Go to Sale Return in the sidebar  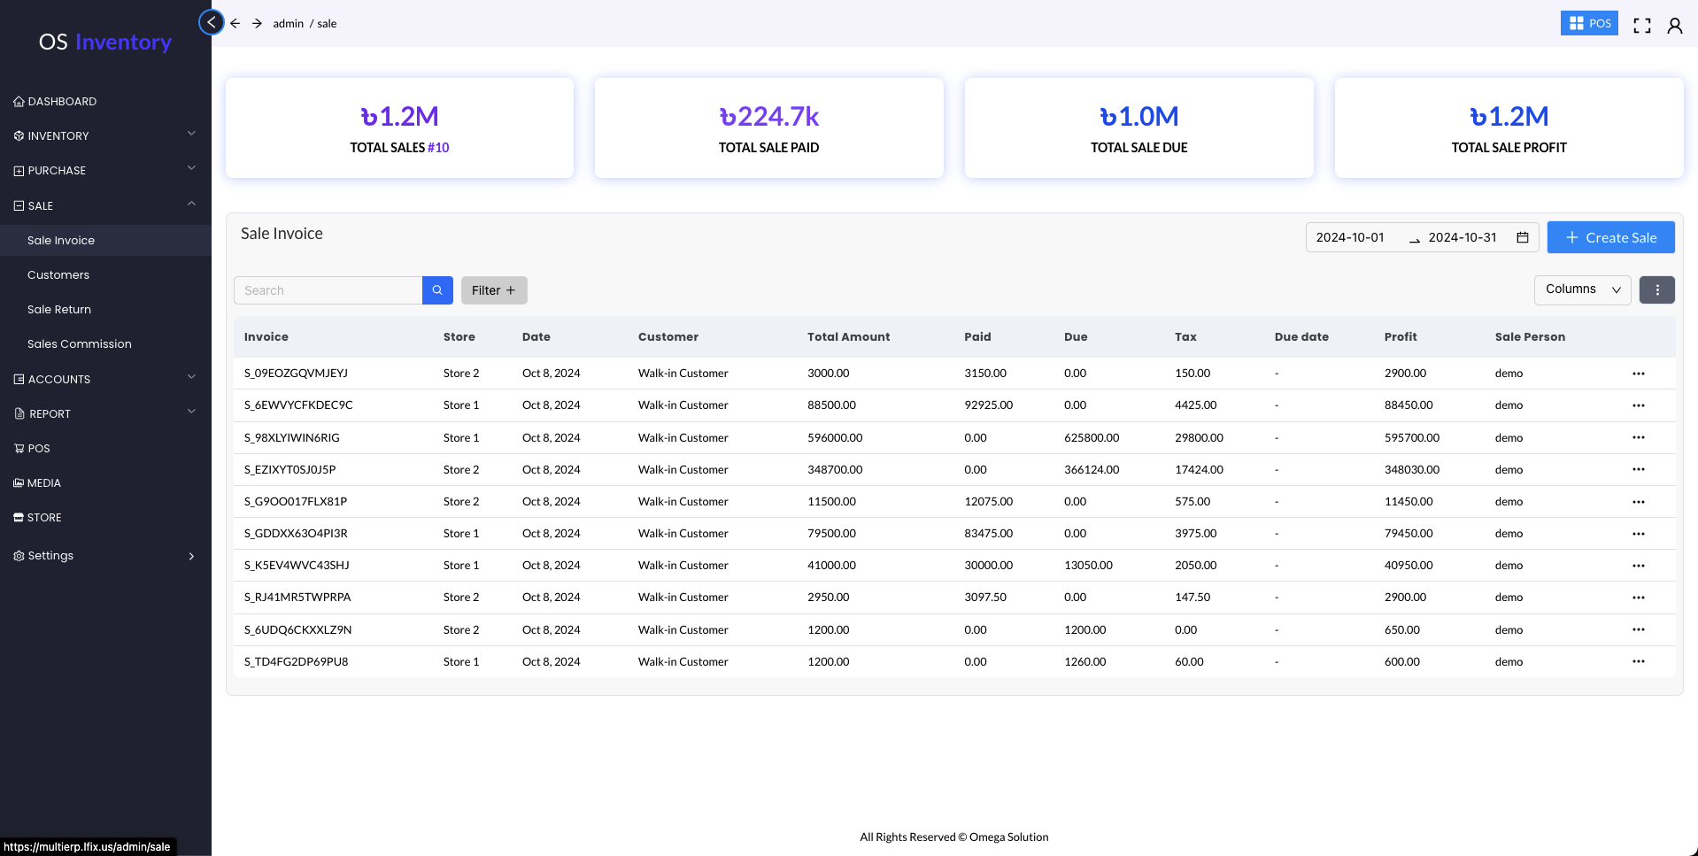point(59,310)
